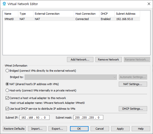The width and height of the screenshot is (153, 134).
Task: Click the Subnet IP input field
Action: pos(35,118)
